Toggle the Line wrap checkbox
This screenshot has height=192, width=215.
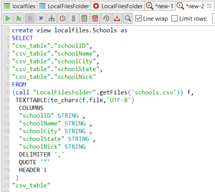(x=138, y=18)
